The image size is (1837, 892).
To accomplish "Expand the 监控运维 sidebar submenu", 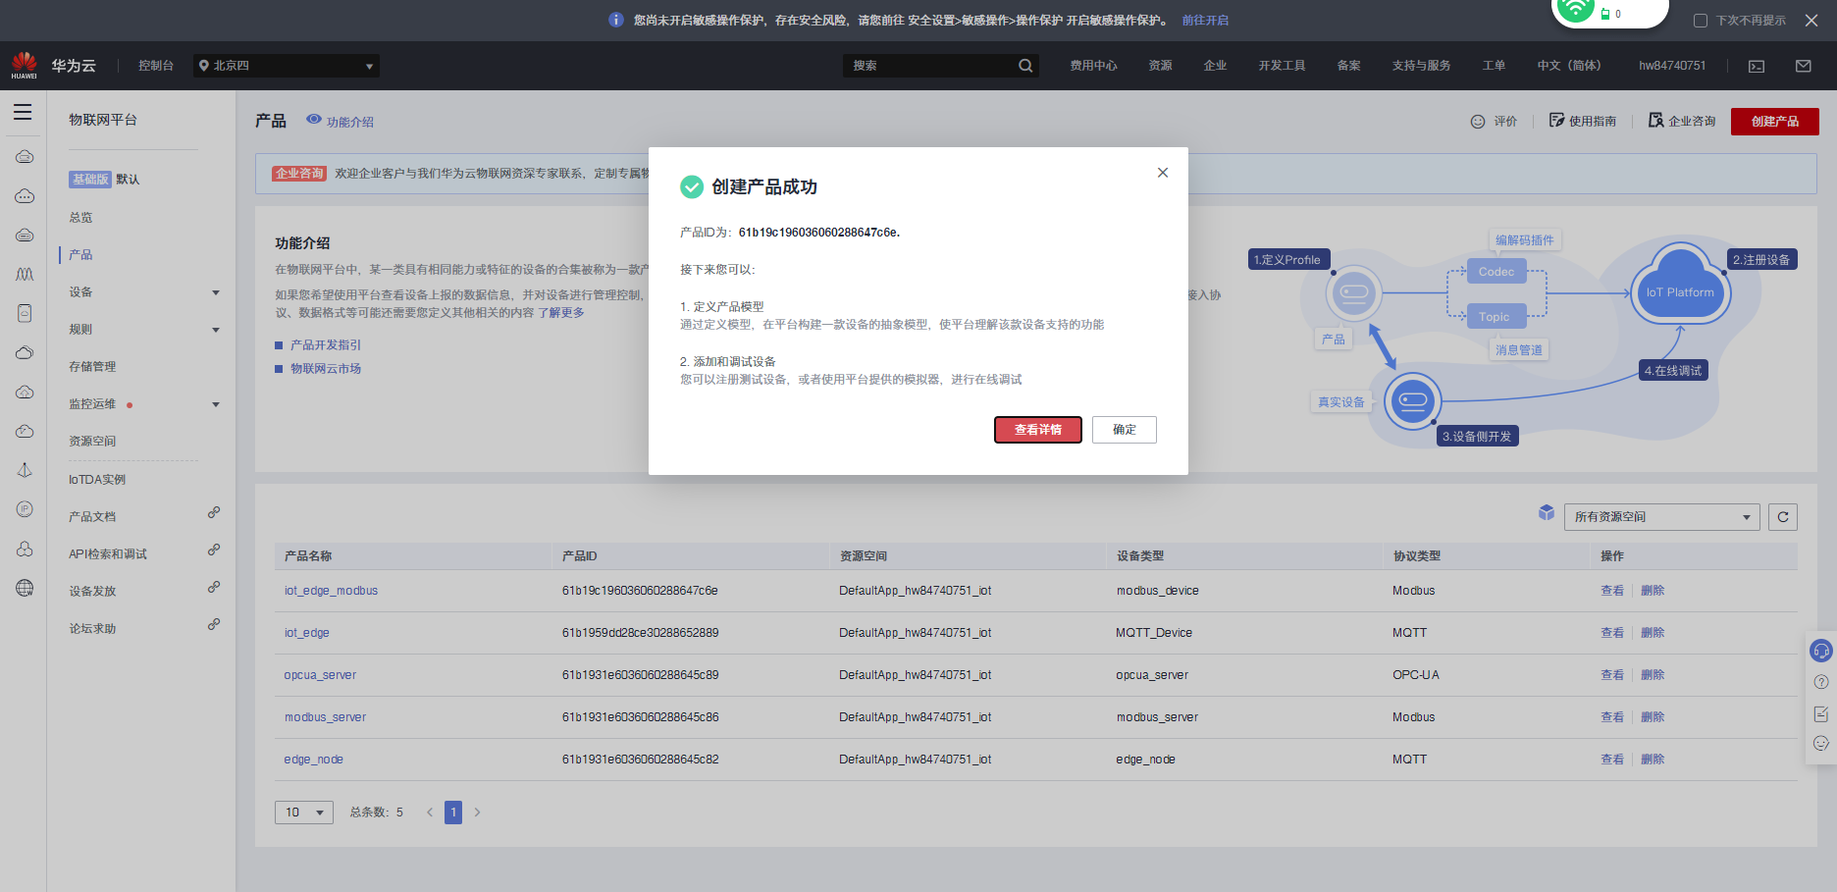I will (216, 404).
